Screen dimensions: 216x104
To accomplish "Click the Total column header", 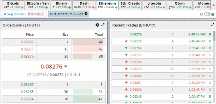I will (x=99, y=34).
